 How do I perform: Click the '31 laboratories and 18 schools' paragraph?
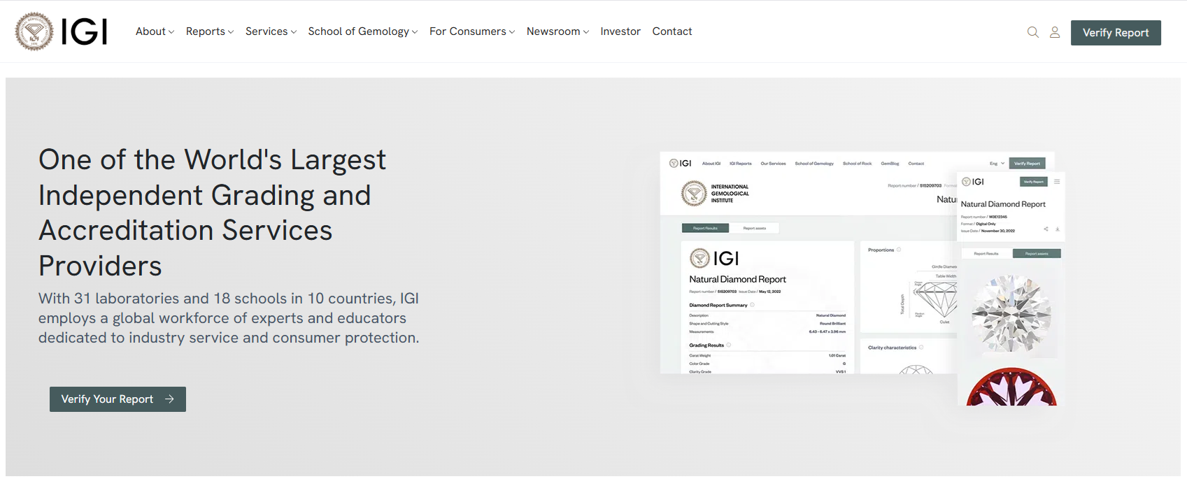point(229,318)
